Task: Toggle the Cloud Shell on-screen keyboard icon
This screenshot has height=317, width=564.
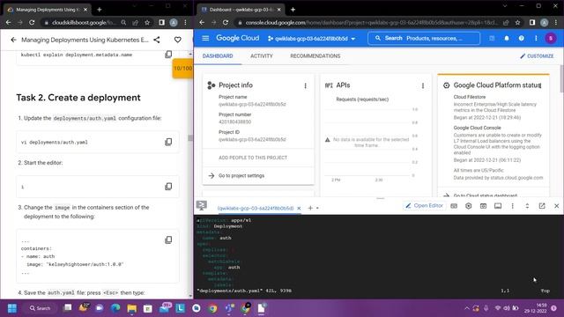Action: click(454, 206)
